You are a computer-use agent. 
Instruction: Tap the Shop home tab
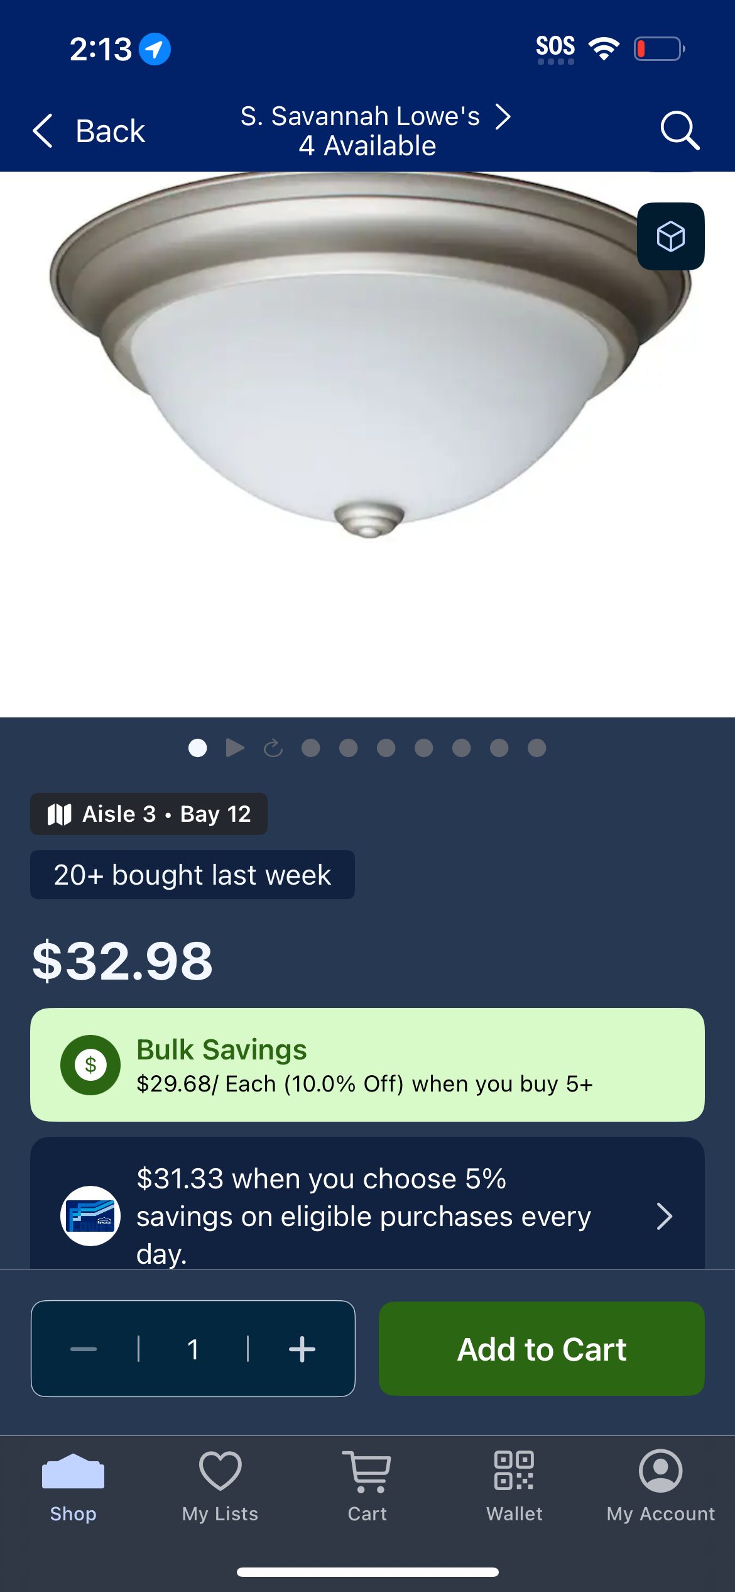73,1487
